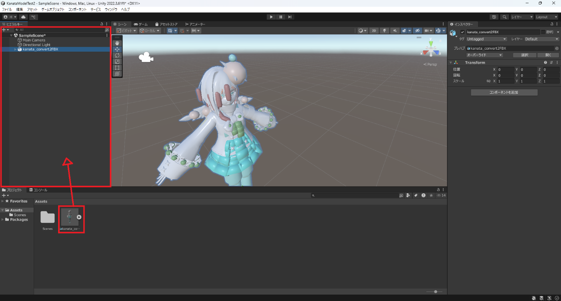Click コンポーネントを追加 (Add Component) button

pos(504,92)
